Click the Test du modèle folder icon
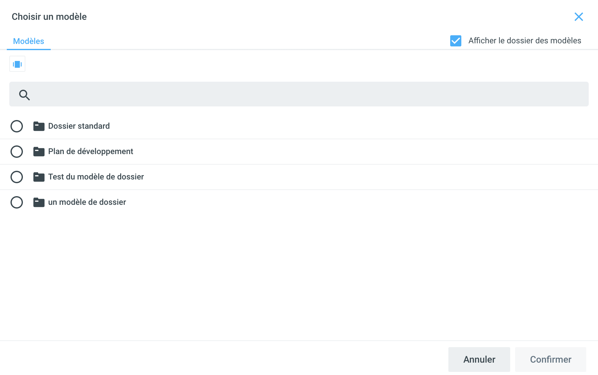The width and height of the screenshot is (598, 375). 39,177
